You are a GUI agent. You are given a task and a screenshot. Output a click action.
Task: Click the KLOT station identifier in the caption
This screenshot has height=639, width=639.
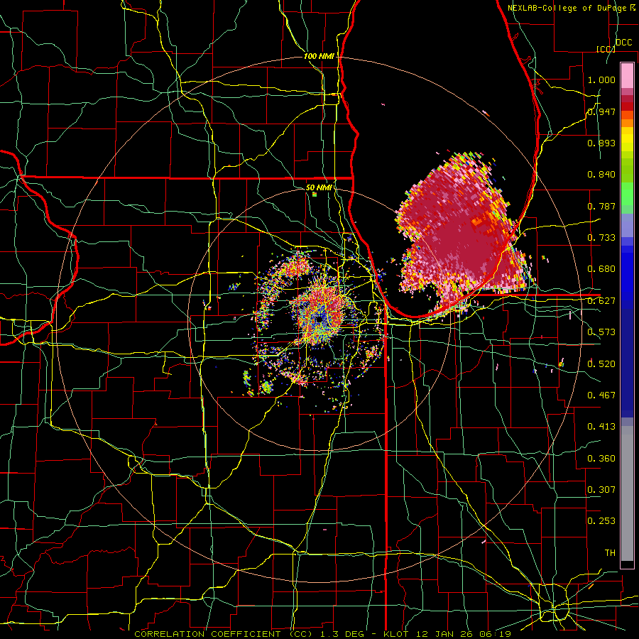(x=396, y=634)
